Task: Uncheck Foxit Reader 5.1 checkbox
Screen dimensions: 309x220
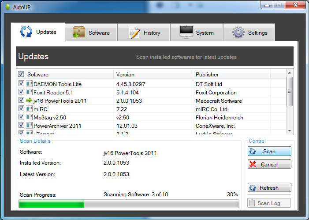Action: (x=21, y=92)
